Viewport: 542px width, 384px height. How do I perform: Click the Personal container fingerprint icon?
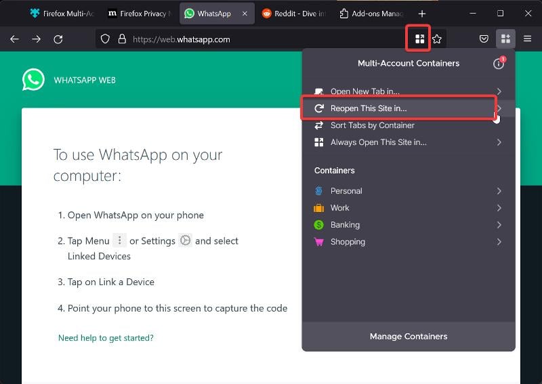[318, 191]
